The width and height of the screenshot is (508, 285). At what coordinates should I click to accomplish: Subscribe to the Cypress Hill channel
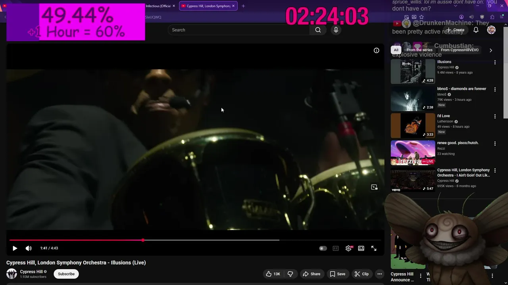click(66, 274)
